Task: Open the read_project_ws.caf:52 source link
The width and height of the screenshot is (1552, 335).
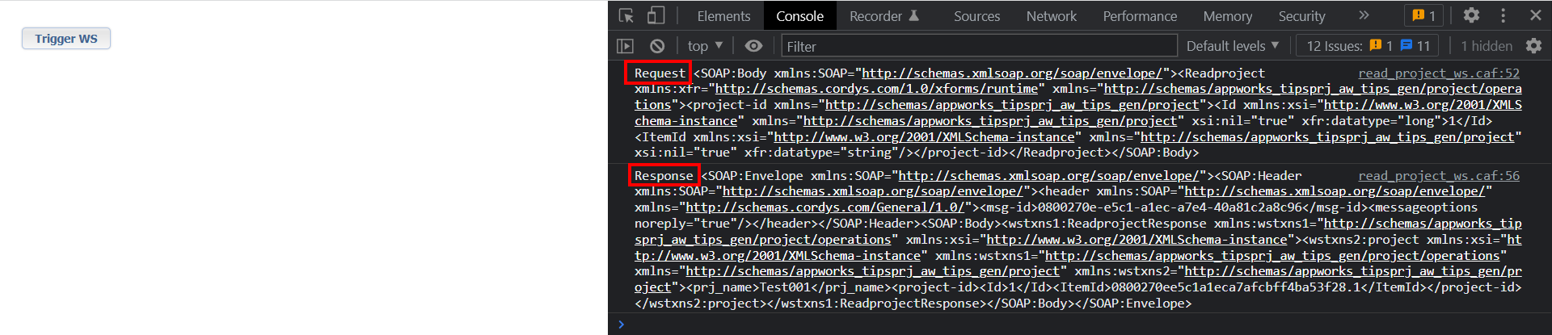Action: coord(1438,73)
